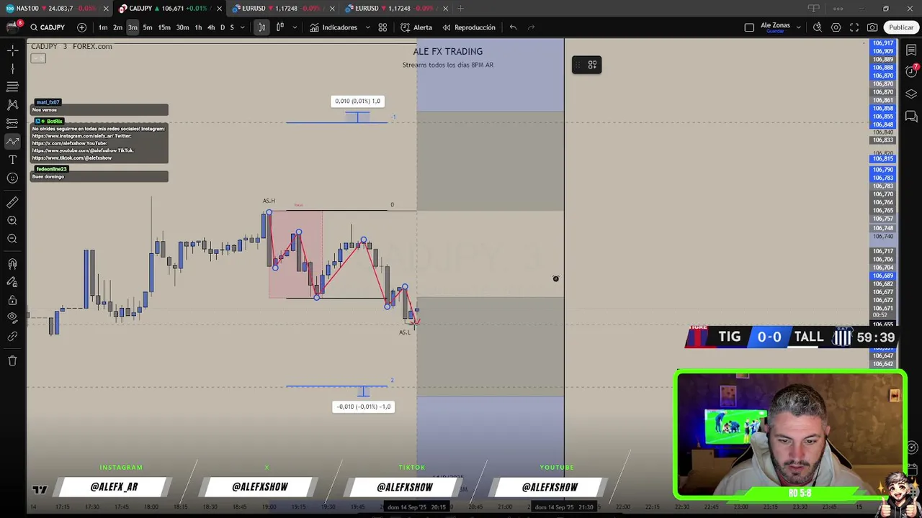The height and width of the screenshot is (518, 922).
Task: Enter fullscreen mode
Action: (854, 27)
